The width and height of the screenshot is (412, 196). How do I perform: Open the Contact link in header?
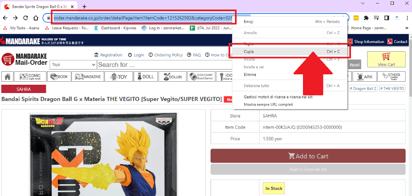pos(397,41)
